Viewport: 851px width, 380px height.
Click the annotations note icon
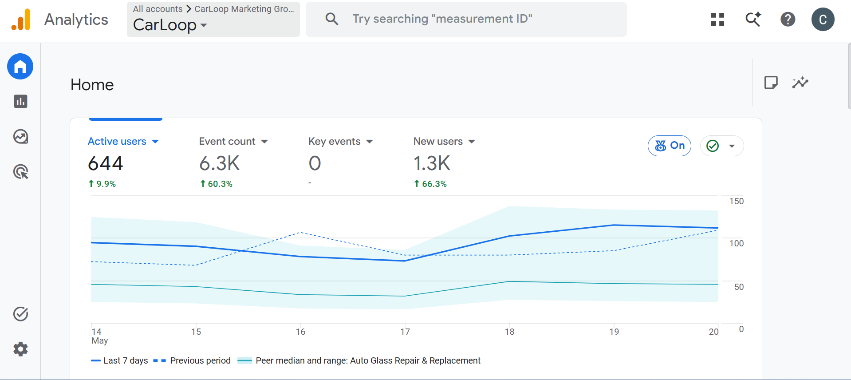click(771, 83)
